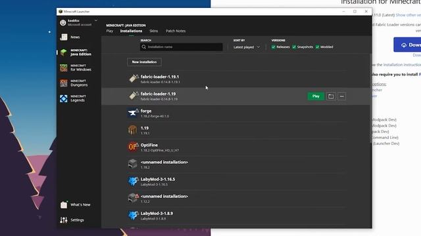This screenshot has width=421, height=236.
Task: Click the search magnifier icon
Action: (144, 47)
